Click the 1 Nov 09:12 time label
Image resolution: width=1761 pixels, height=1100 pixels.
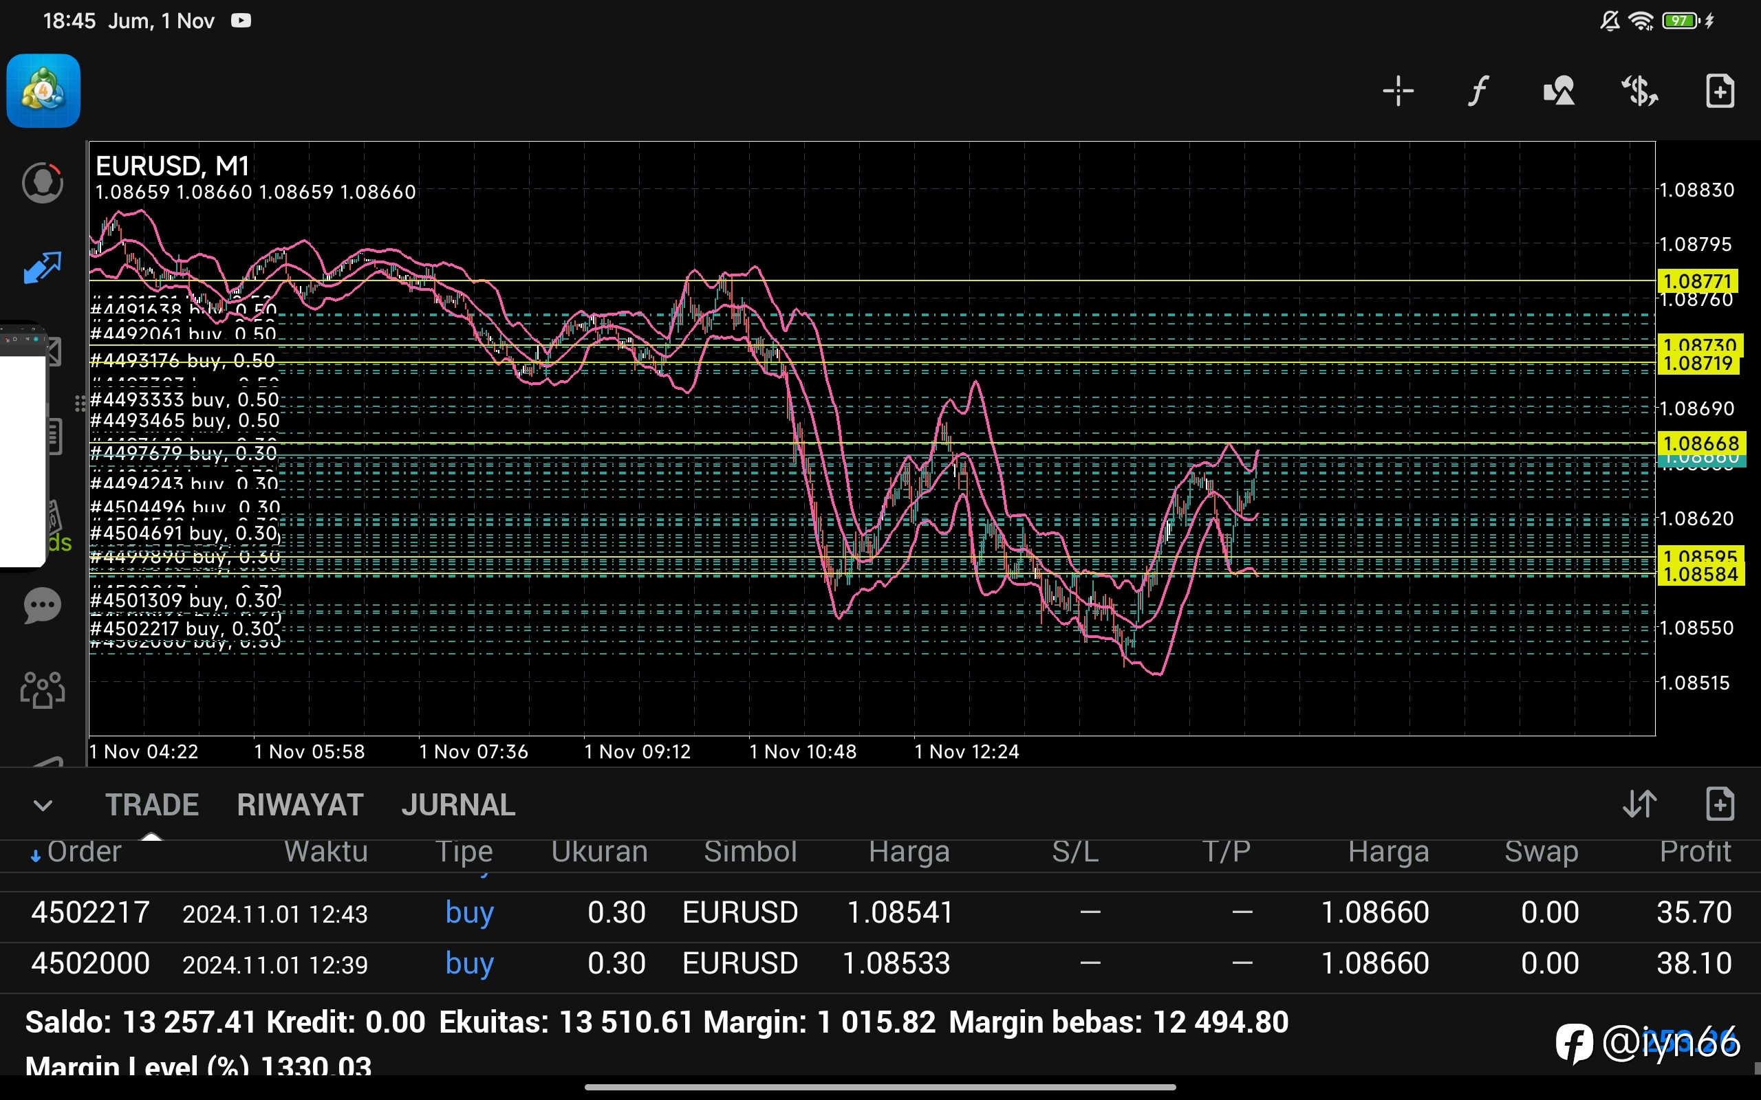click(x=638, y=751)
